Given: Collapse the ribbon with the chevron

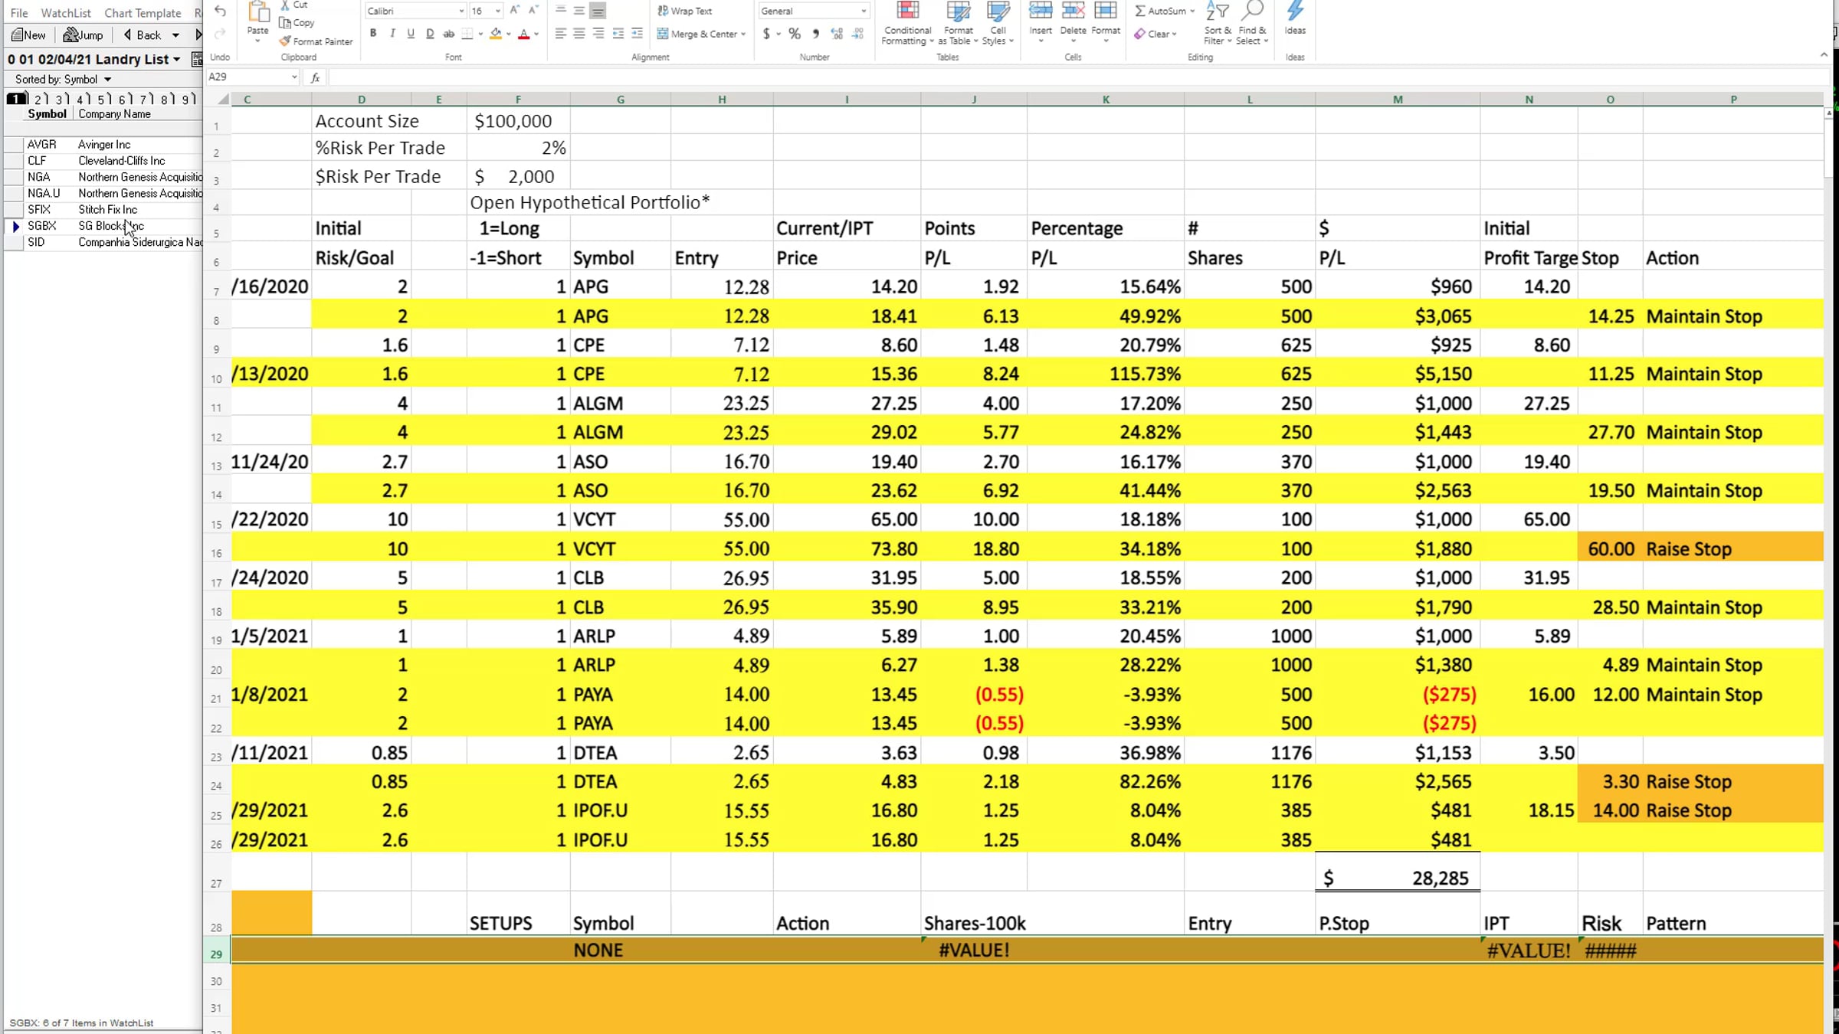Looking at the screenshot, I should click(1824, 55).
